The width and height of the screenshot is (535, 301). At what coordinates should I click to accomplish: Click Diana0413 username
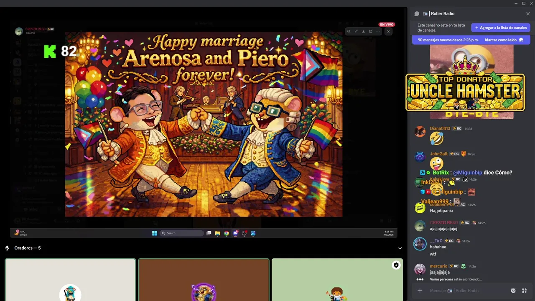[x=440, y=129]
